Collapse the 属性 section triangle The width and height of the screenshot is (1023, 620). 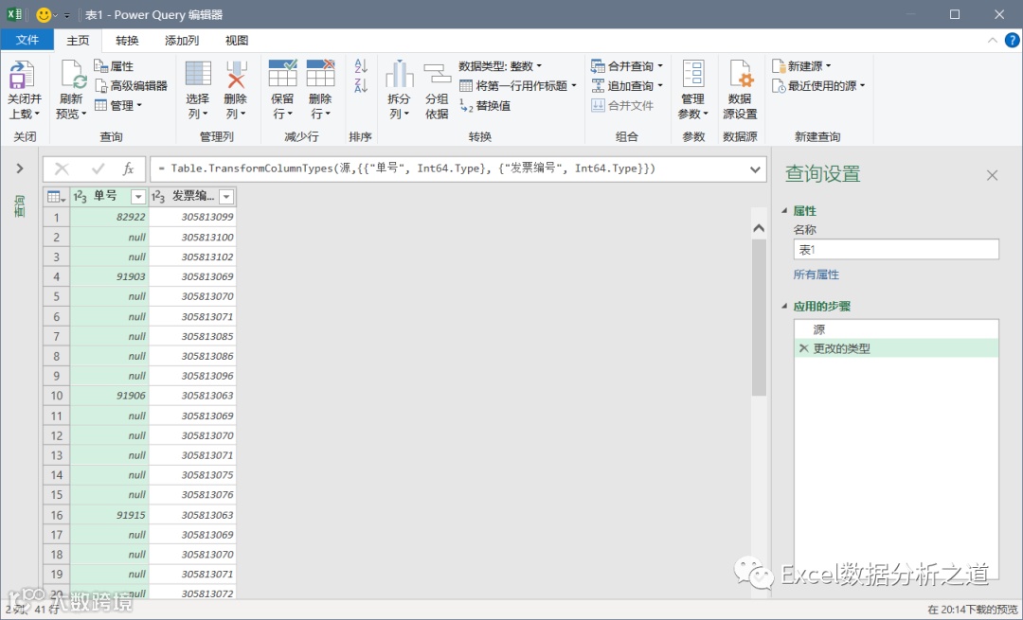[x=784, y=210]
